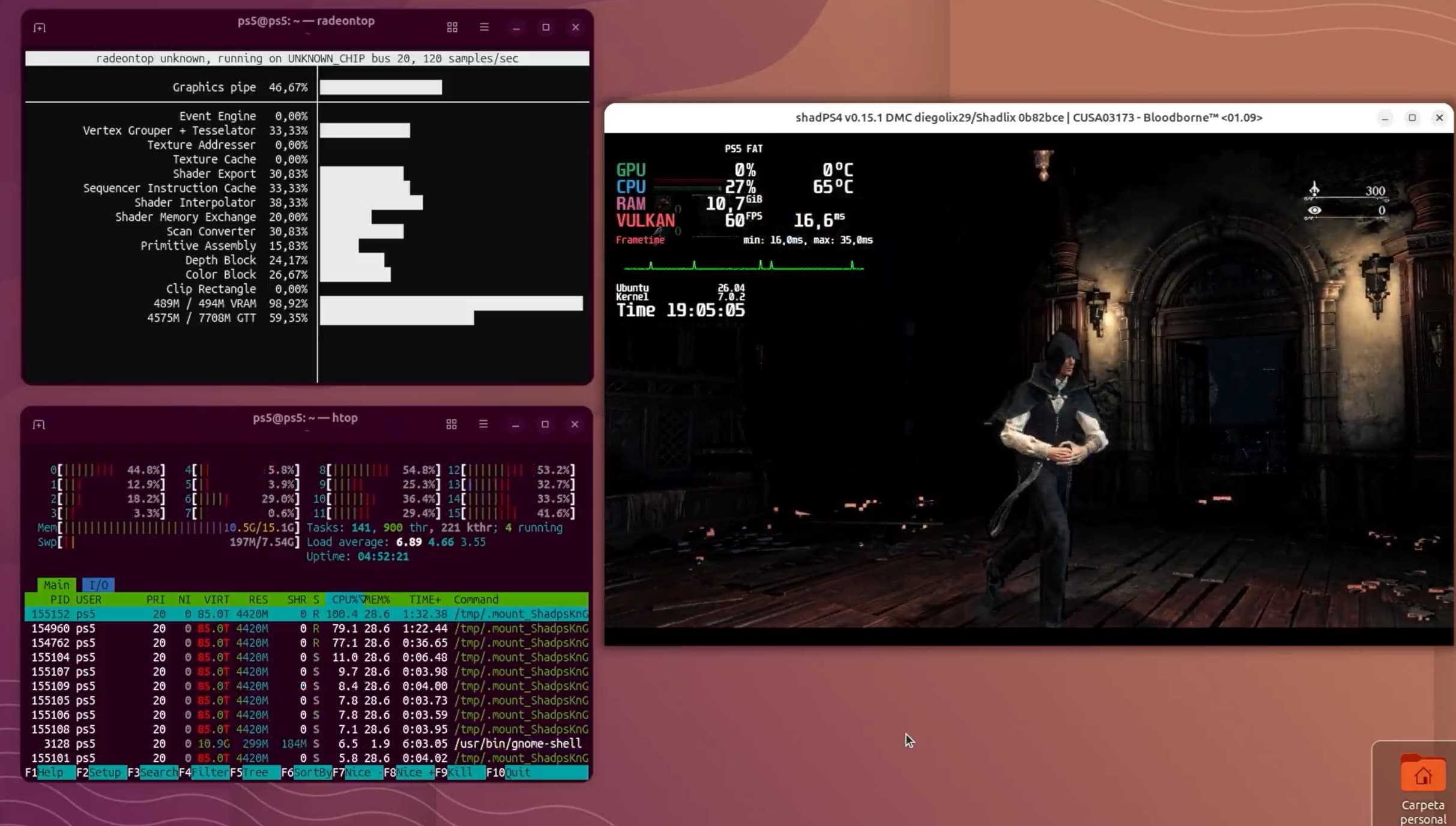The height and width of the screenshot is (826, 1456).
Task: Select process row with PID 155107
Action: coord(307,671)
